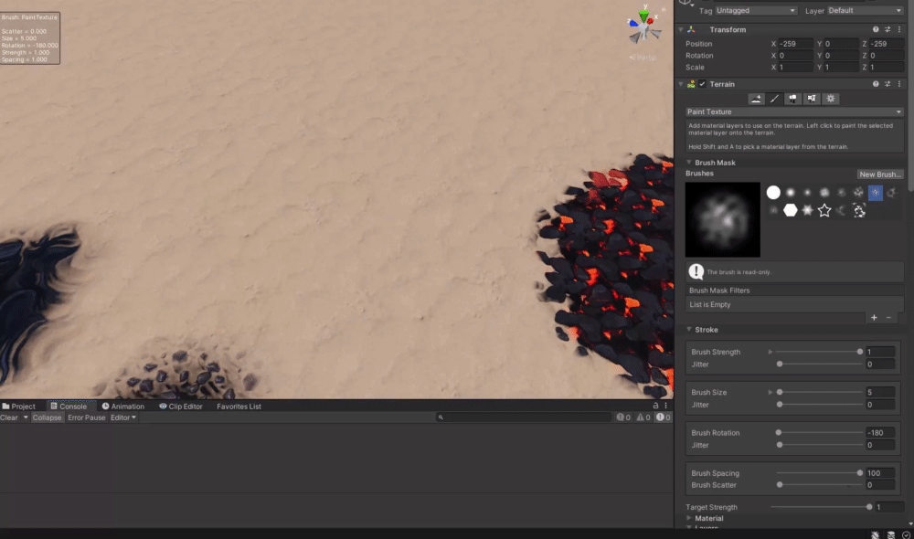Click the large brush preview thumbnail

(722, 219)
